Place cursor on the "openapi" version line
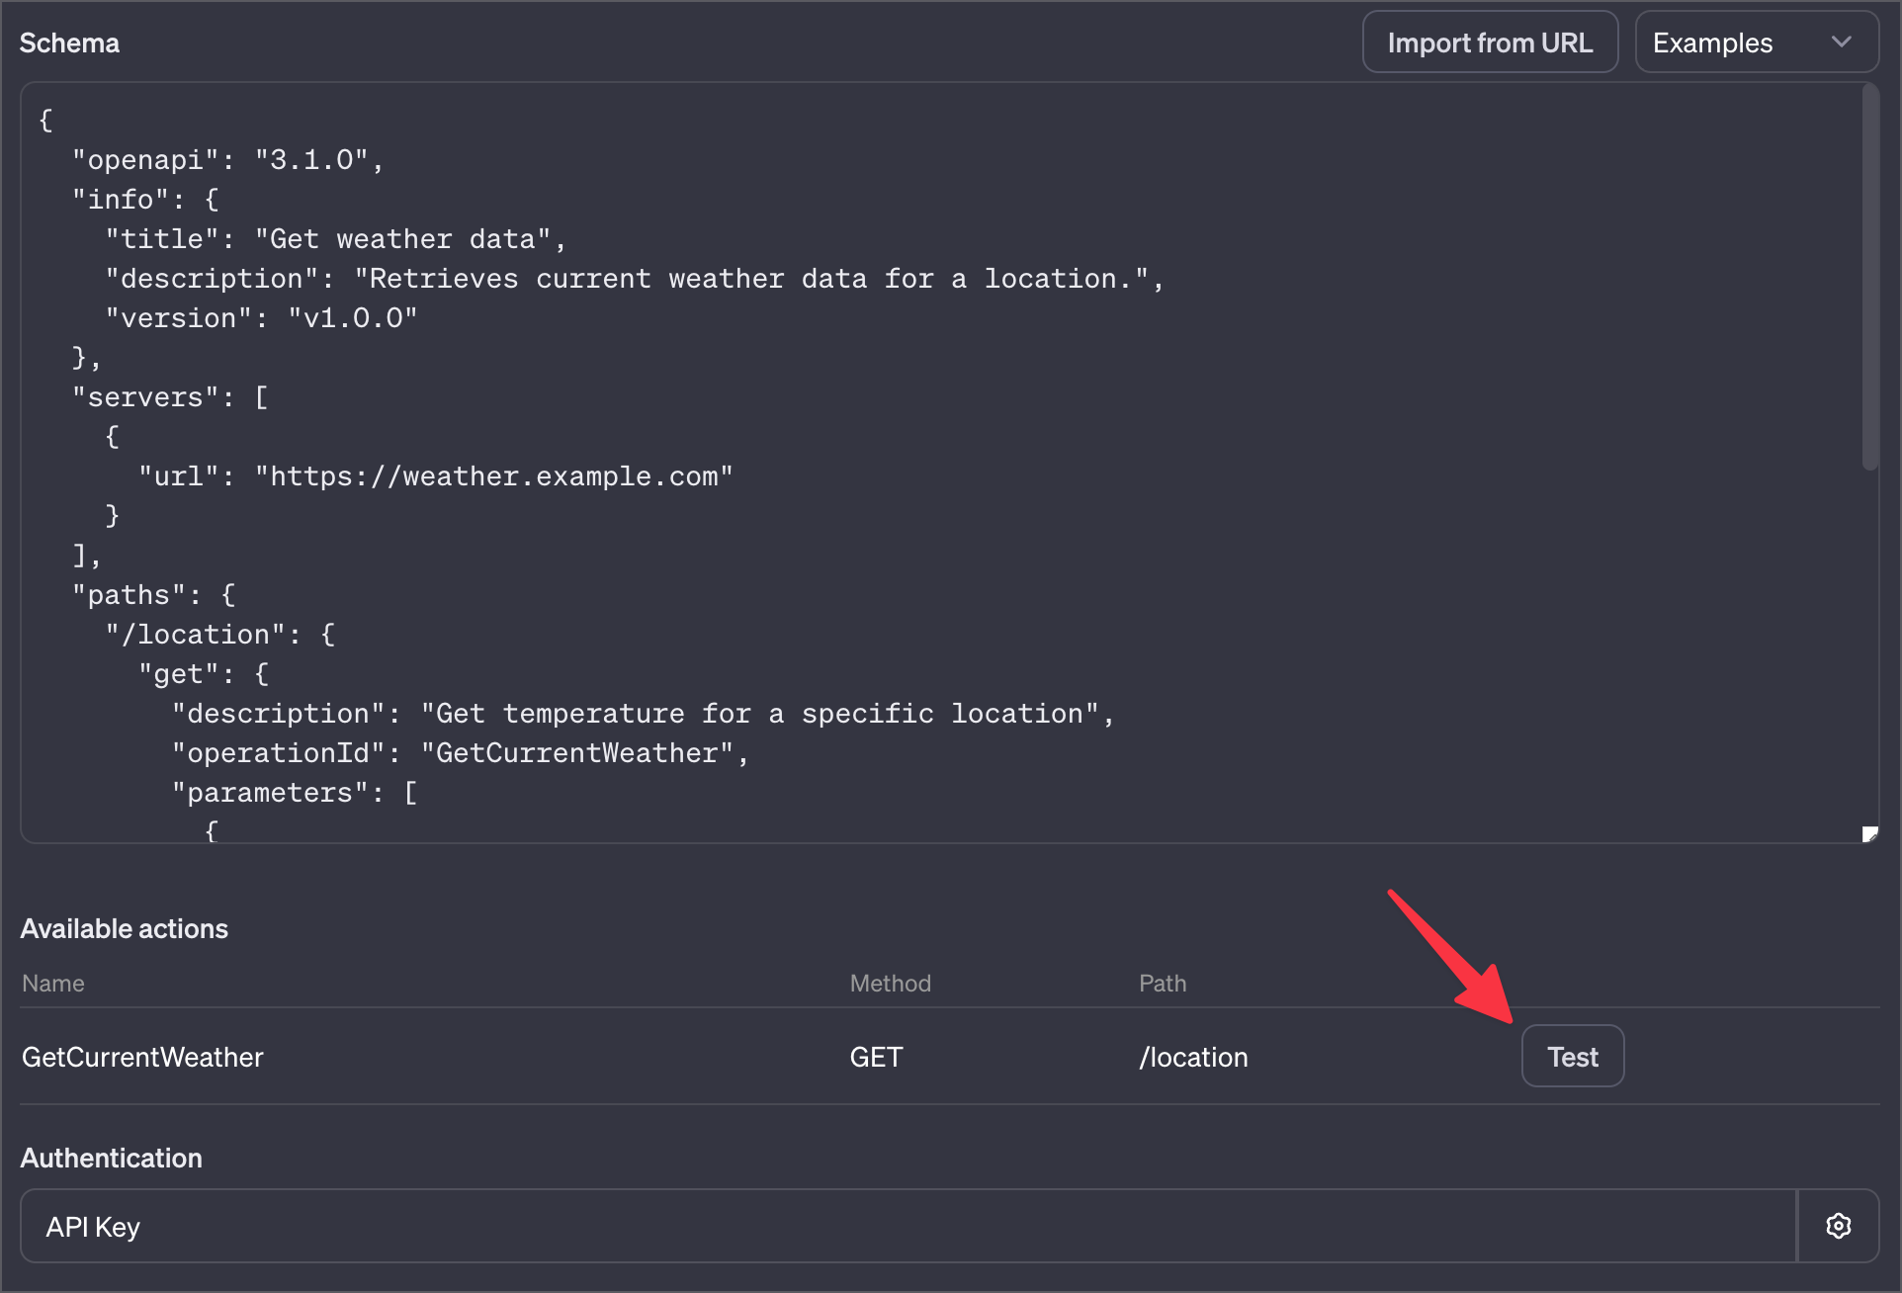1902x1293 pixels. click(227, 160)
